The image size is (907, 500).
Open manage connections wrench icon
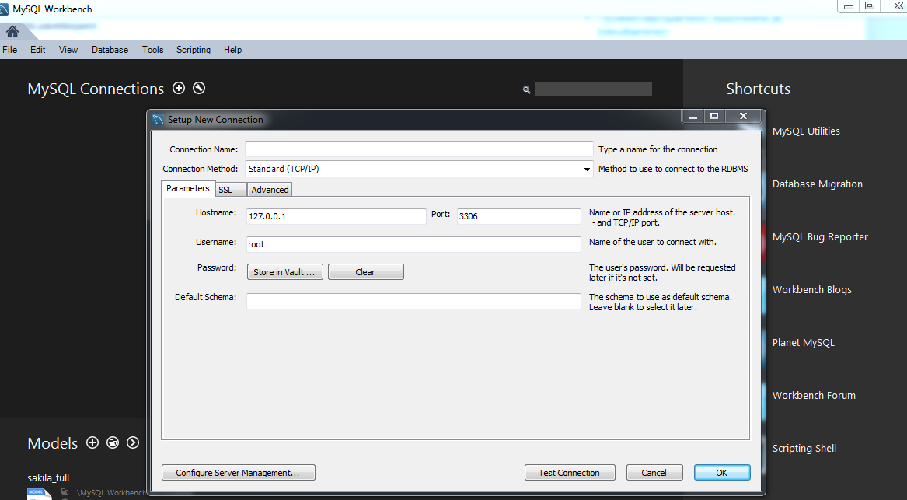[199, 89]
